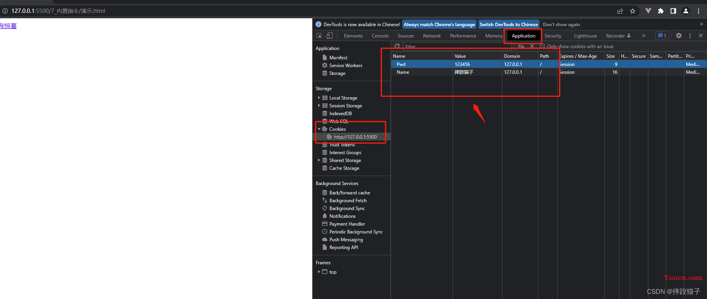
Task: Open Manifest in Application sidebar
Action: point(338,57)
